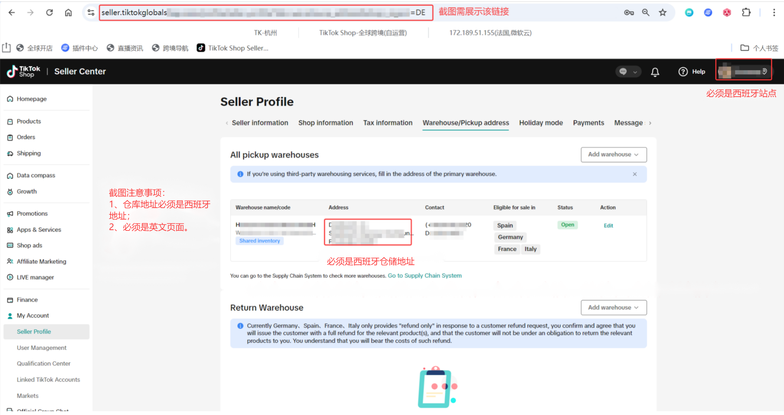Click the browser back arrow
The image size is (784, 415).
coord(12,13)
